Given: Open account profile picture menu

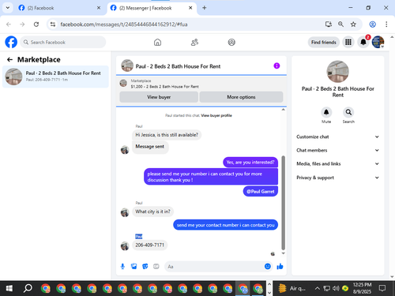Looking at the screenshot, I should tap(378, 42).
